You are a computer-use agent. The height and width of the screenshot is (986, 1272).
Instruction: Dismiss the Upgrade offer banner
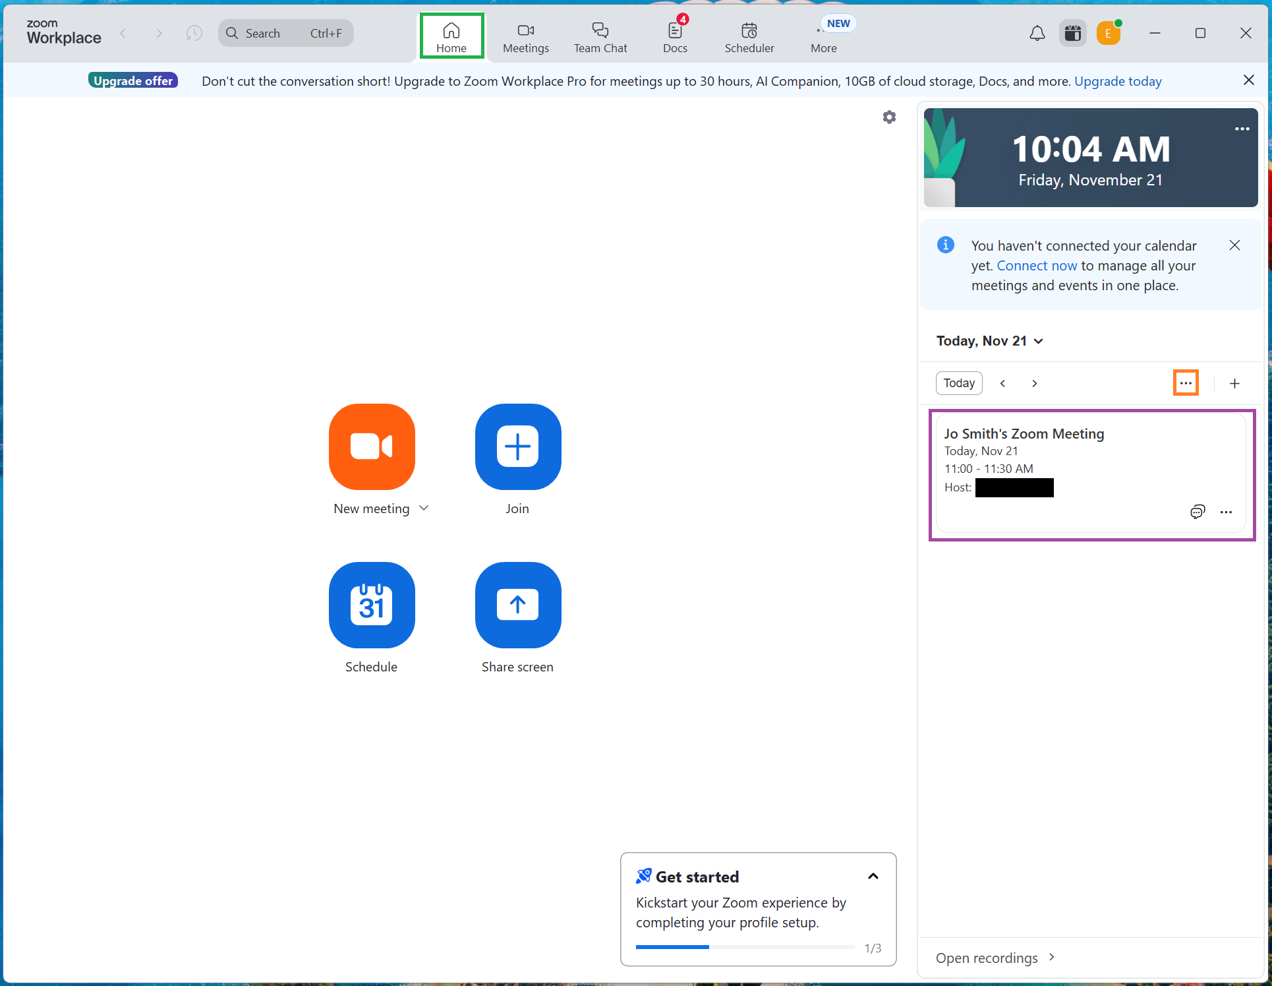(1248, 80)
